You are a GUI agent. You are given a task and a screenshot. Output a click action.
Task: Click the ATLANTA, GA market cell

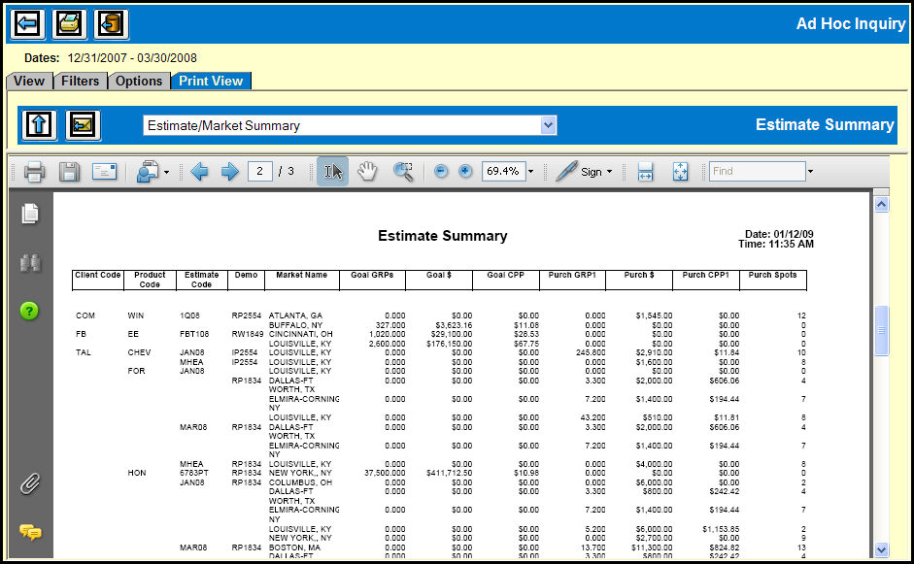pyautogui.click(x=295, y=315)
